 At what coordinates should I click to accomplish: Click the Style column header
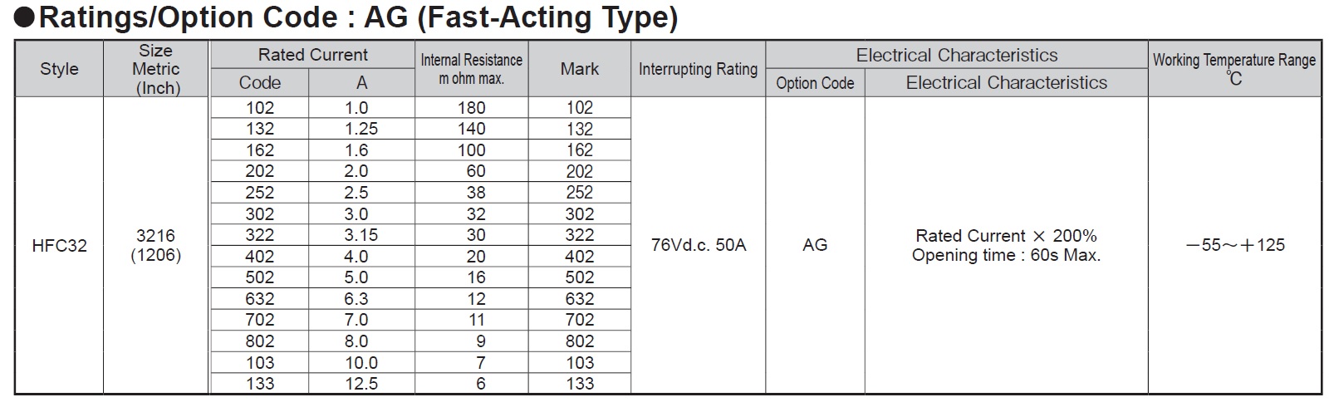coord(59,69)
